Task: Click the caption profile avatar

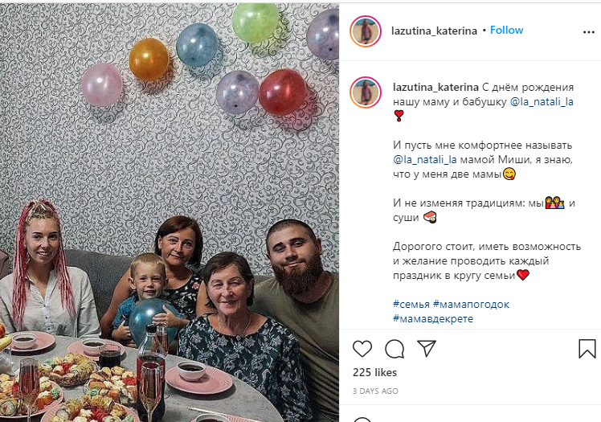Action: [366, 92]
